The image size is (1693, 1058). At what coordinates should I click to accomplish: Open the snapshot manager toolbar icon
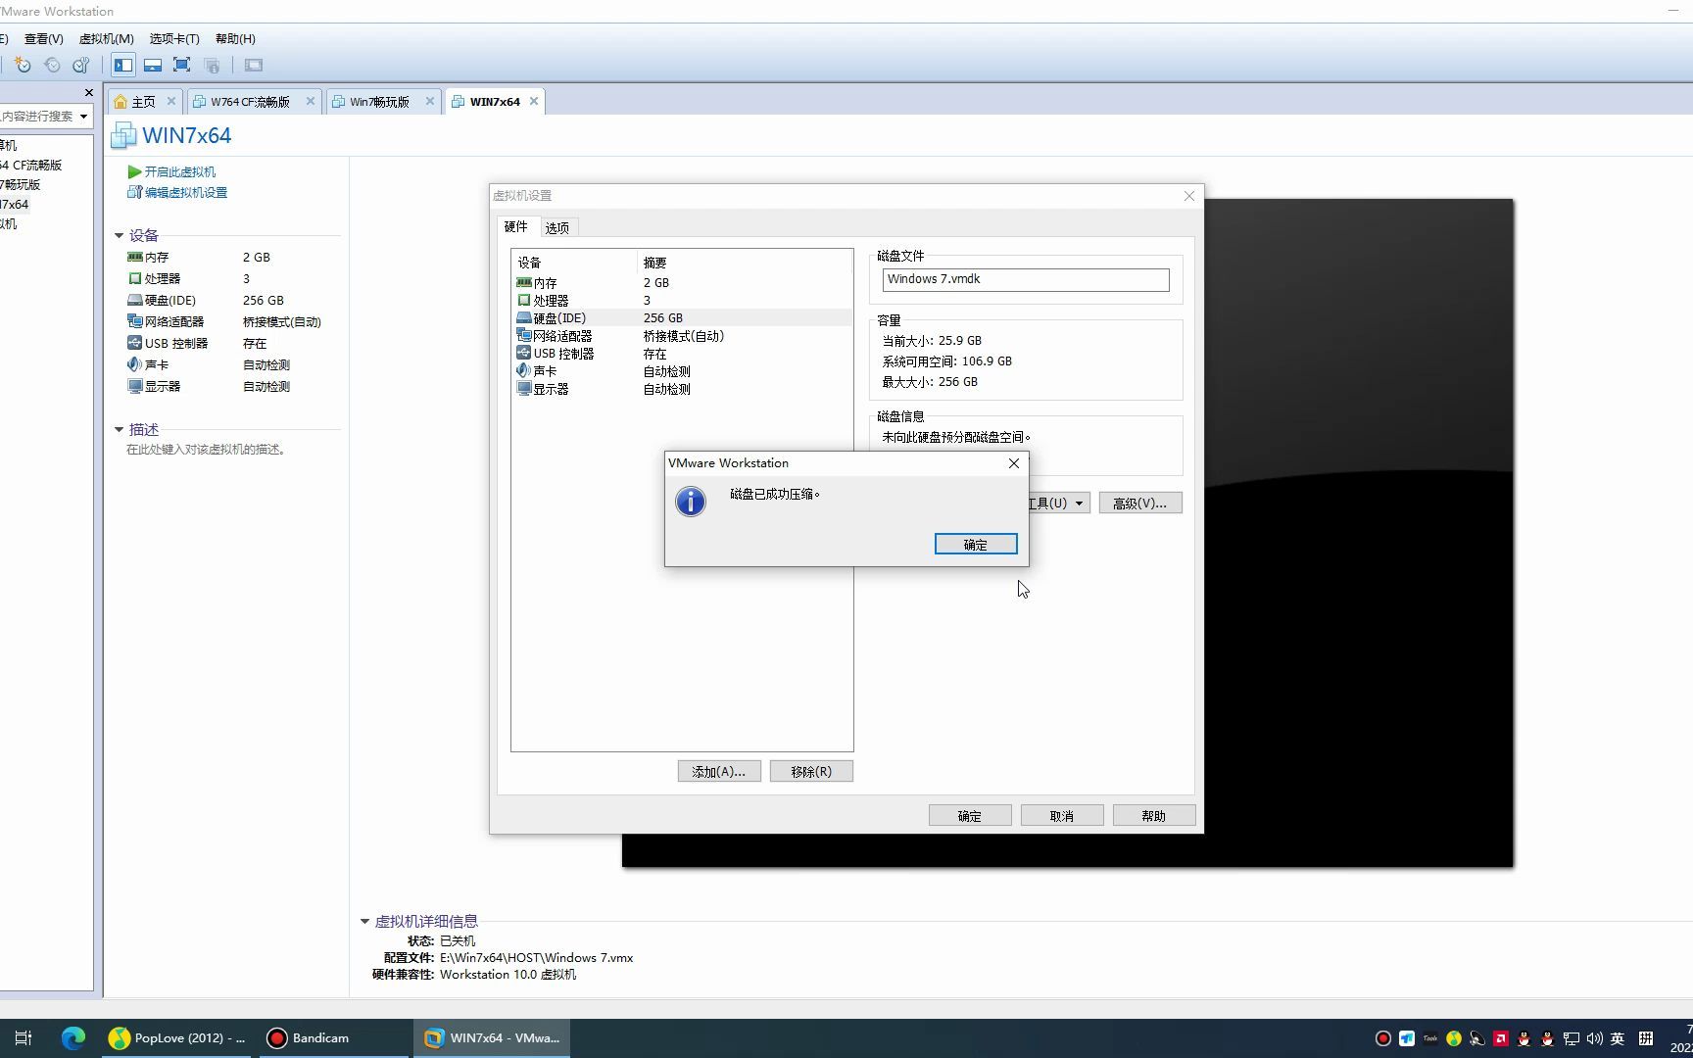tap(81, 66)
